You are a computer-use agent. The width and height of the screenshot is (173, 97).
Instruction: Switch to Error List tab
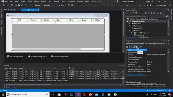pyautogui.click(x=7, y=87)
